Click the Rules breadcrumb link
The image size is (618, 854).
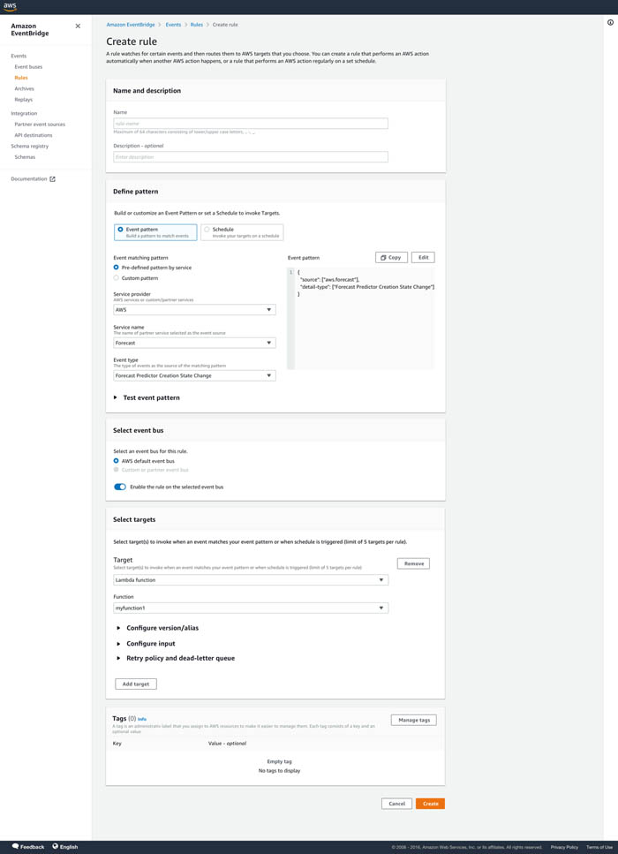click(197, 25)
